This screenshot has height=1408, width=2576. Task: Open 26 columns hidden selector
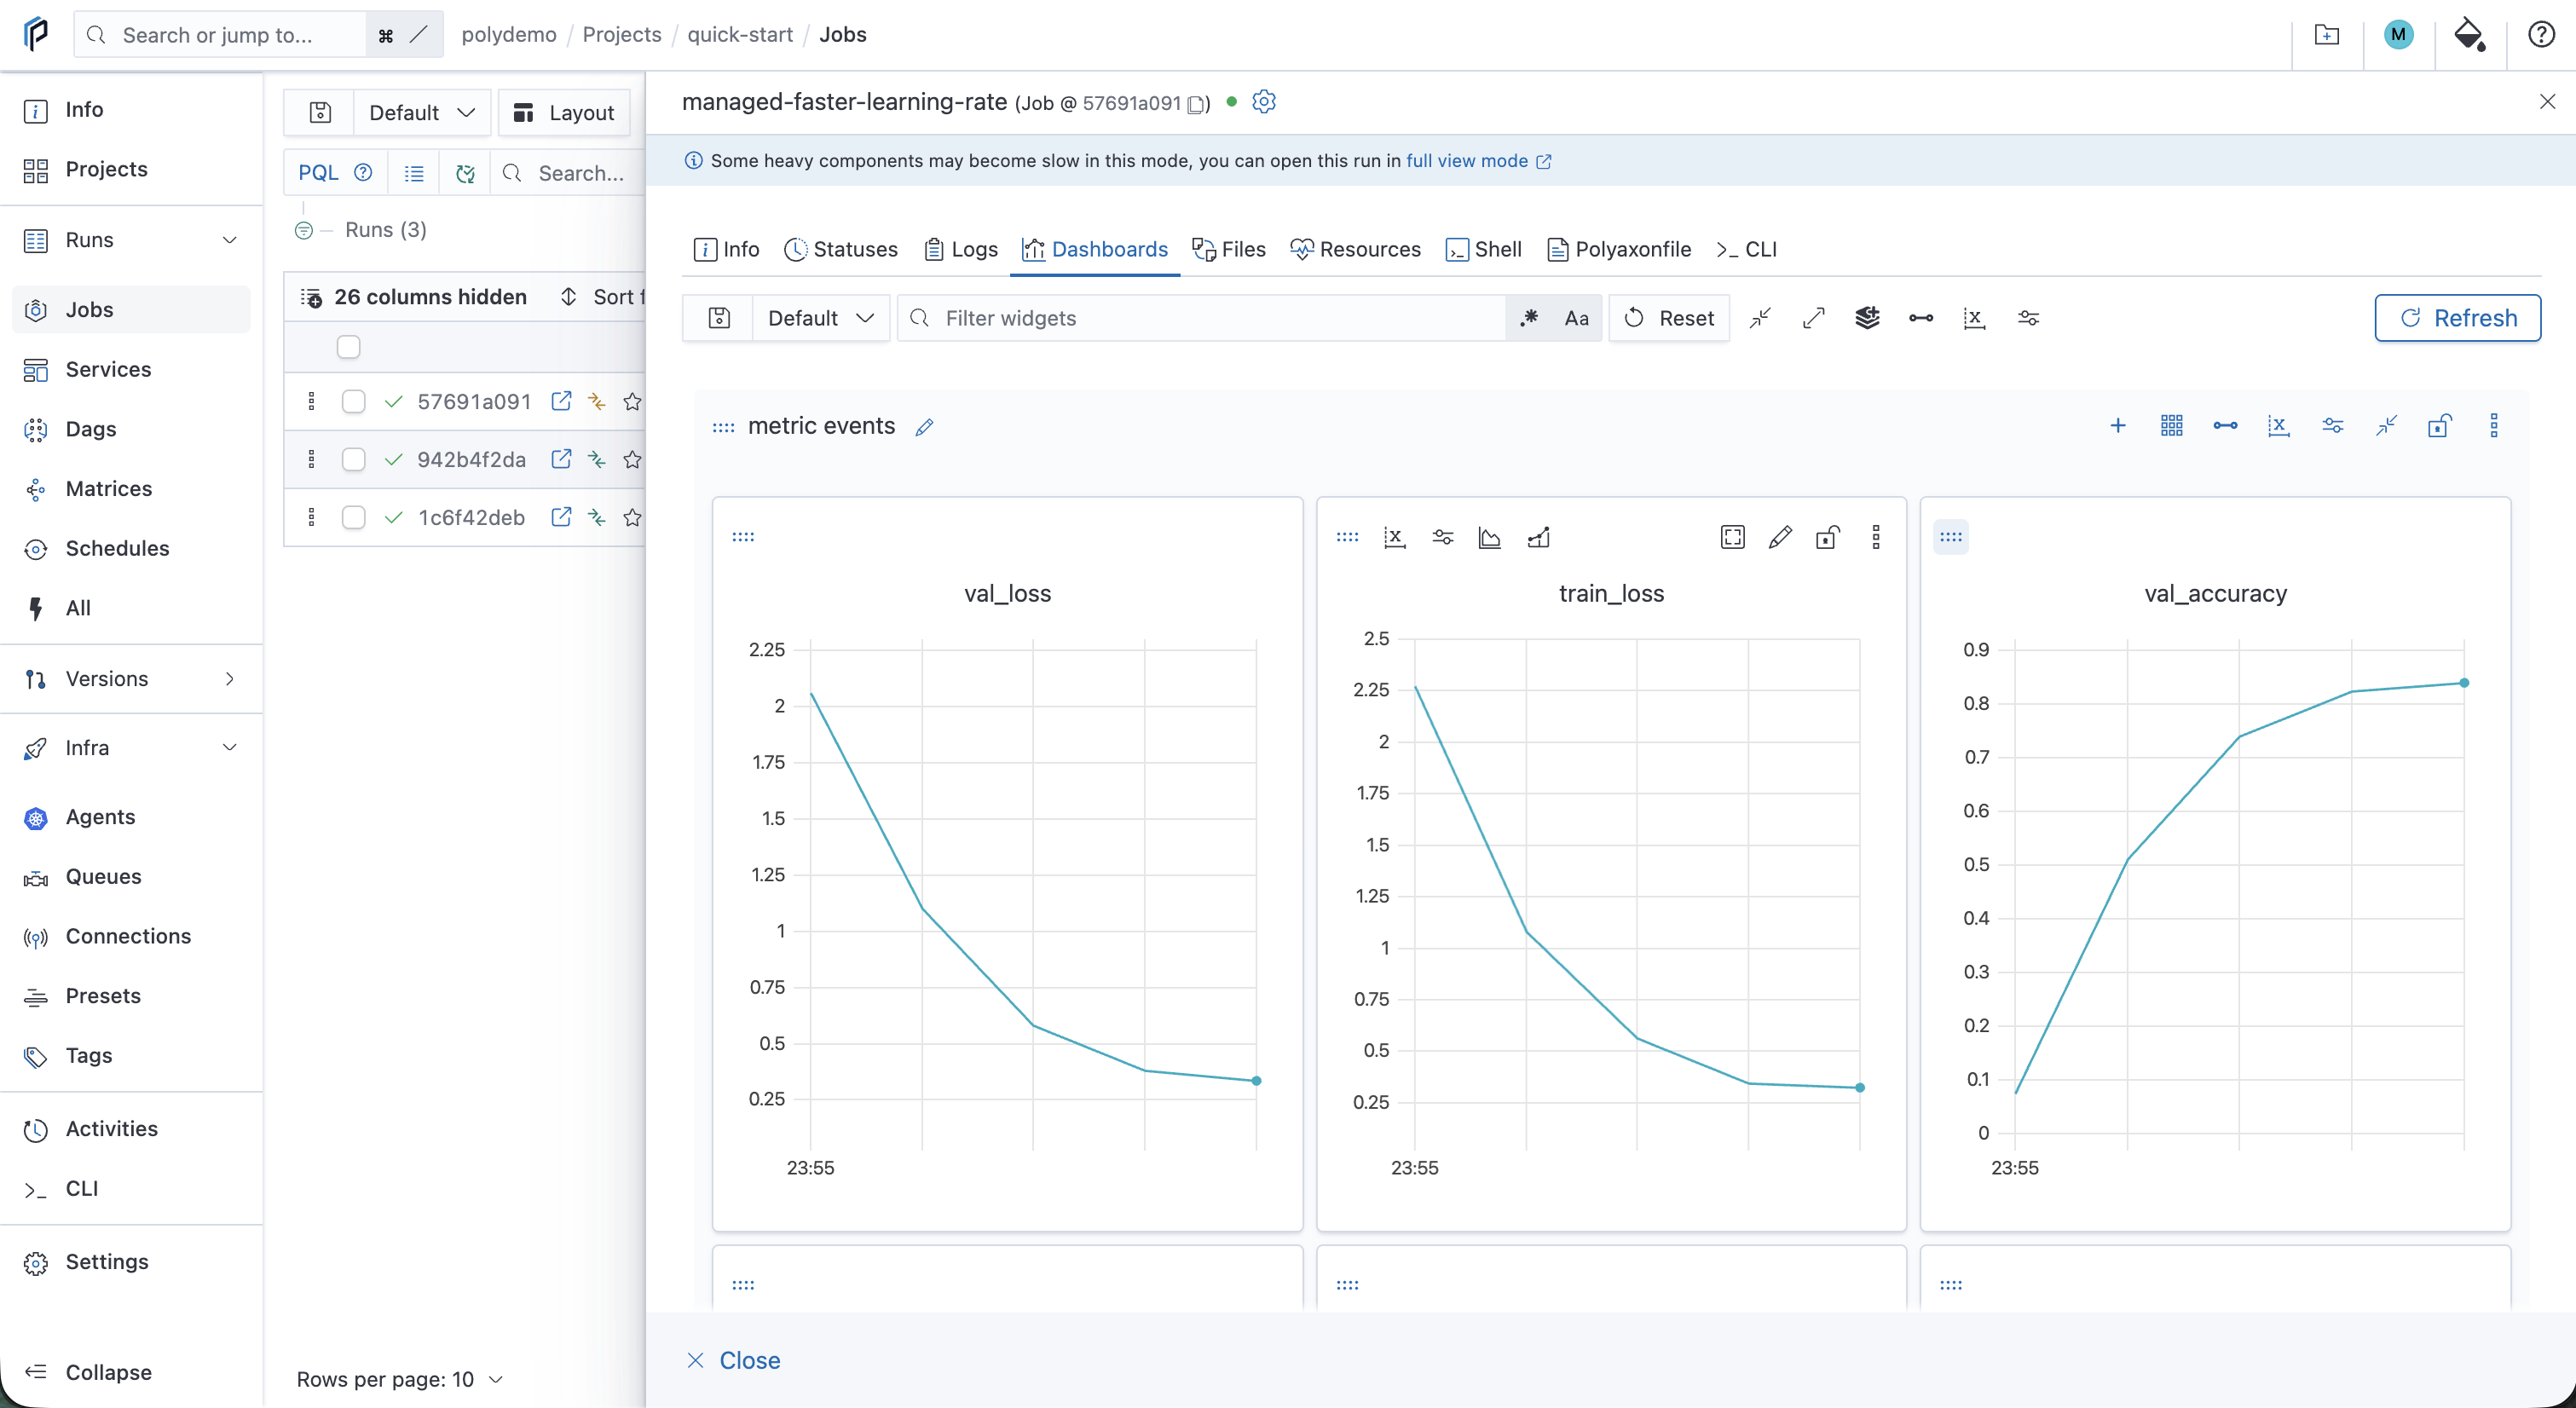(414, 297)
